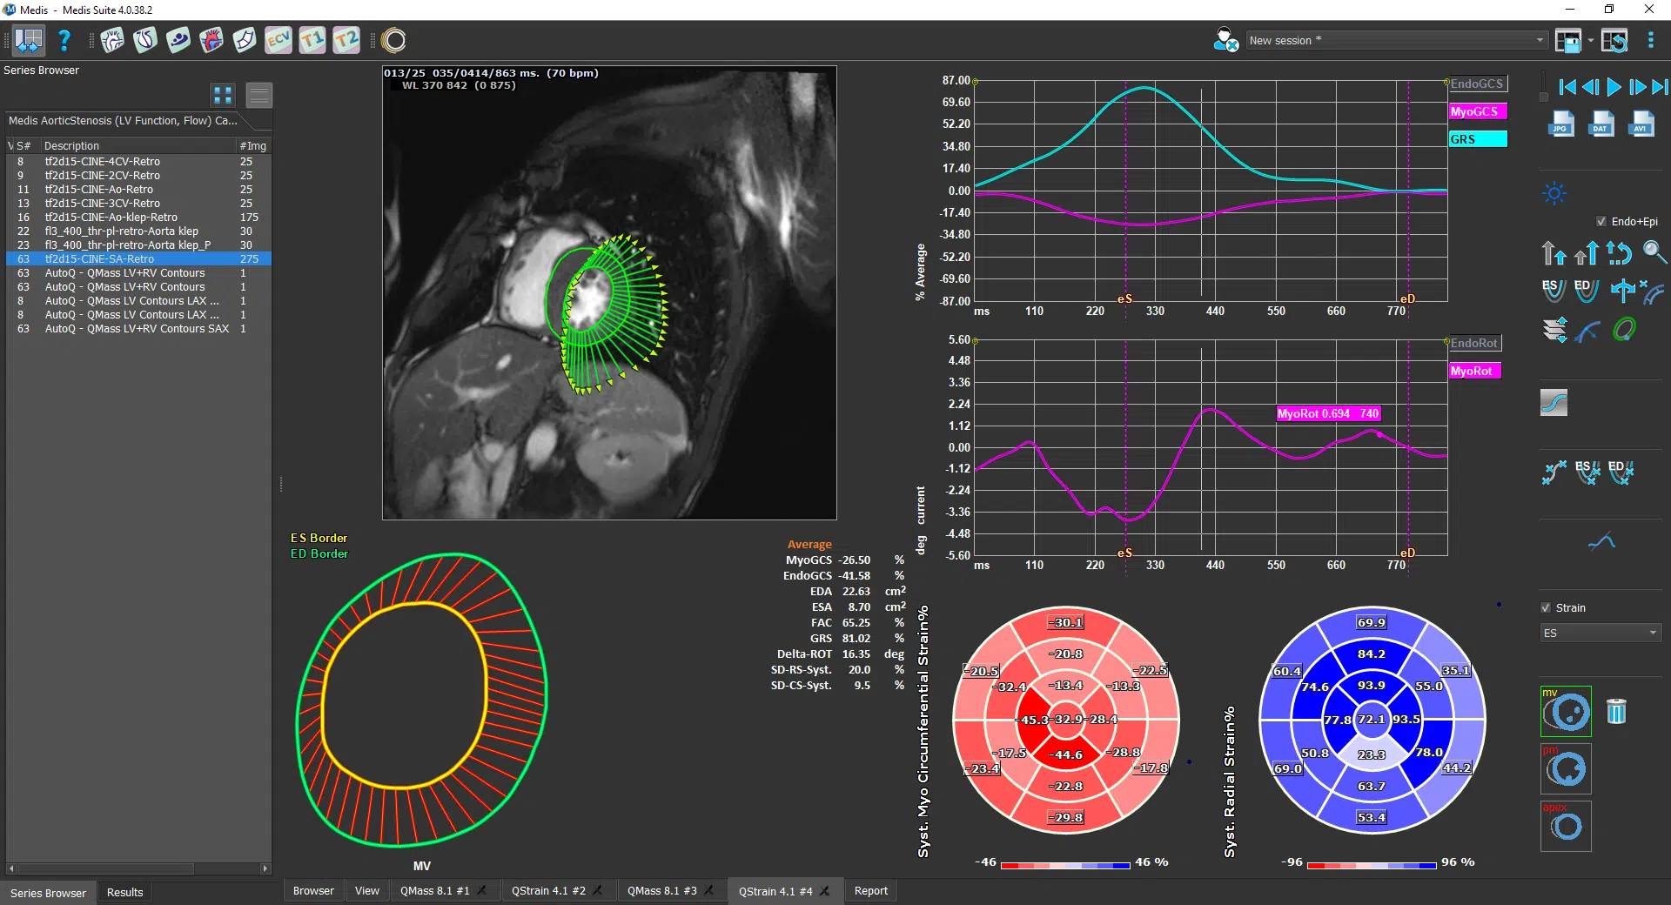
Task: Expand the ES strain phase dropdown
Action: click(1601, 633)
